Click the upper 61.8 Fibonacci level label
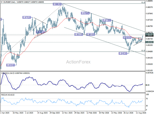 (143, 3)
